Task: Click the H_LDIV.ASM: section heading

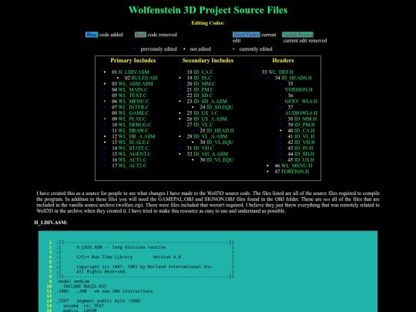Action: 51,223
